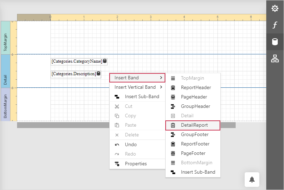Click the notification bell icon
This screenshot has width=284, height=190.
point(252,180)
